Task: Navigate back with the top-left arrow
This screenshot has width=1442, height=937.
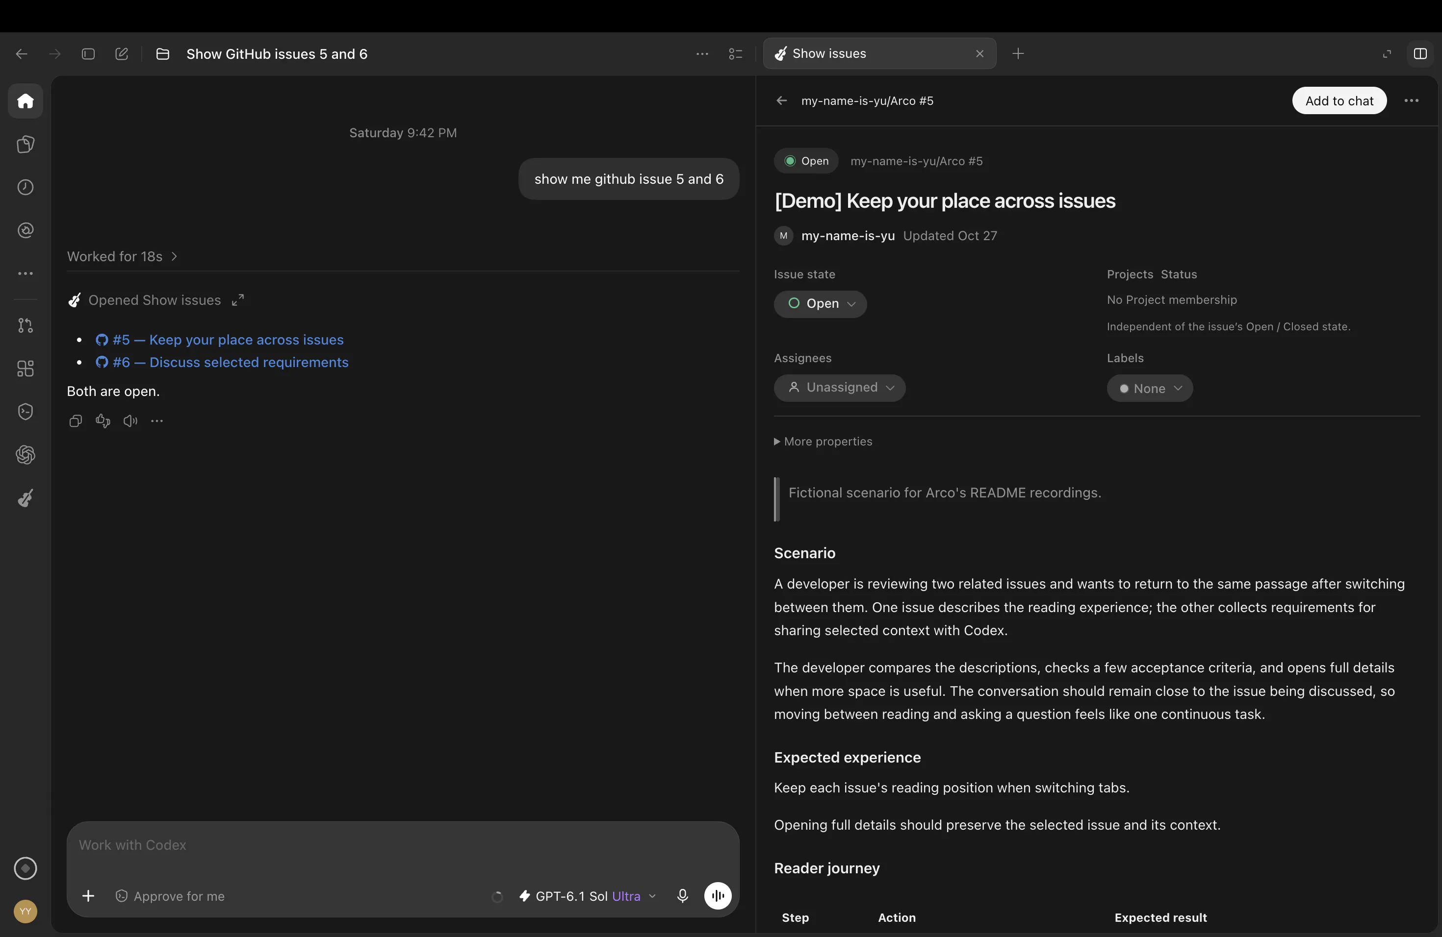Action: [21, 54]
